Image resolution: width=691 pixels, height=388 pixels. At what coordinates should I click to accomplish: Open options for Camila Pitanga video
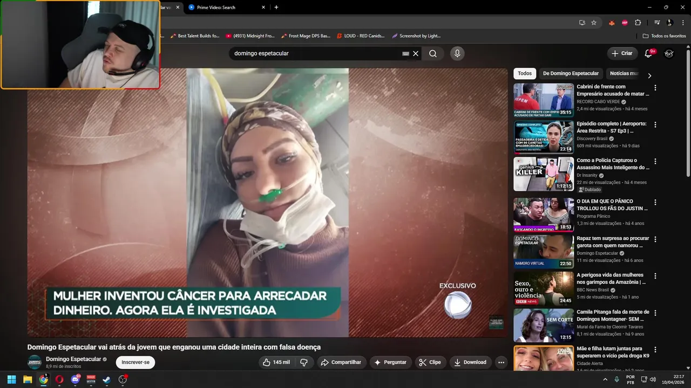(x=655, y=313)
